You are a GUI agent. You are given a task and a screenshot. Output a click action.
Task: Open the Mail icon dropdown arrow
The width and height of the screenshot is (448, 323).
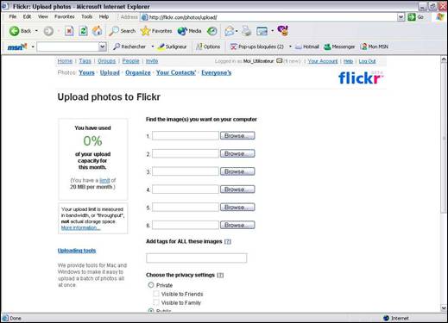237,31
